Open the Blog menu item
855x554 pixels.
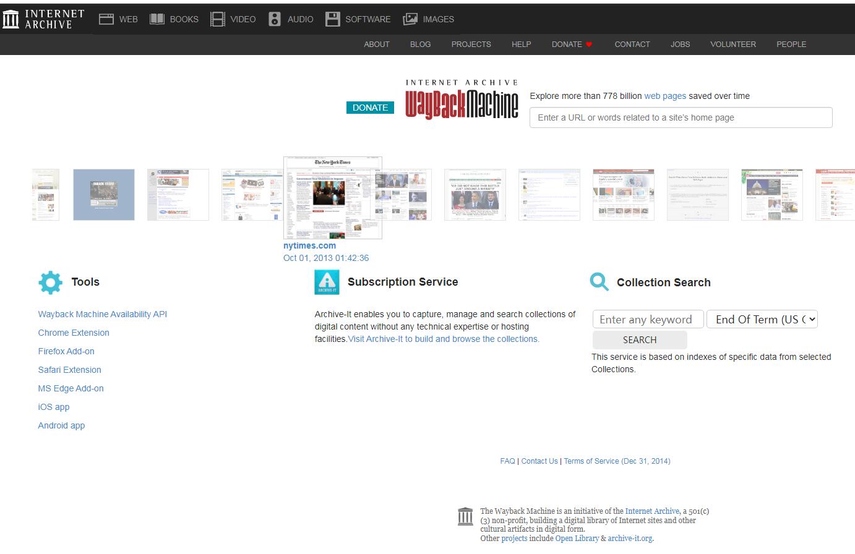pos(420,45)
